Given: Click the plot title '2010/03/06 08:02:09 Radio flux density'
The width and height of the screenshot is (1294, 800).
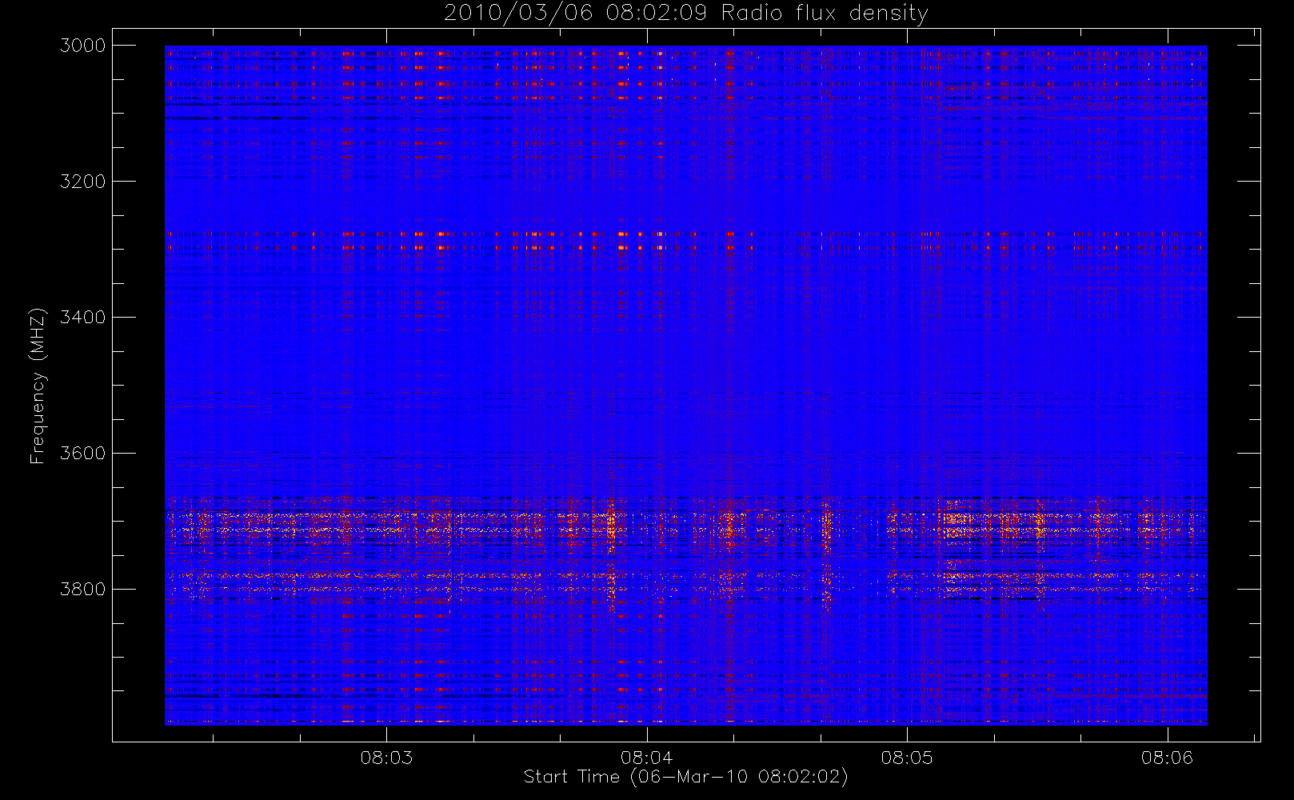Looking at the screenshot, I should coord(686,14).
